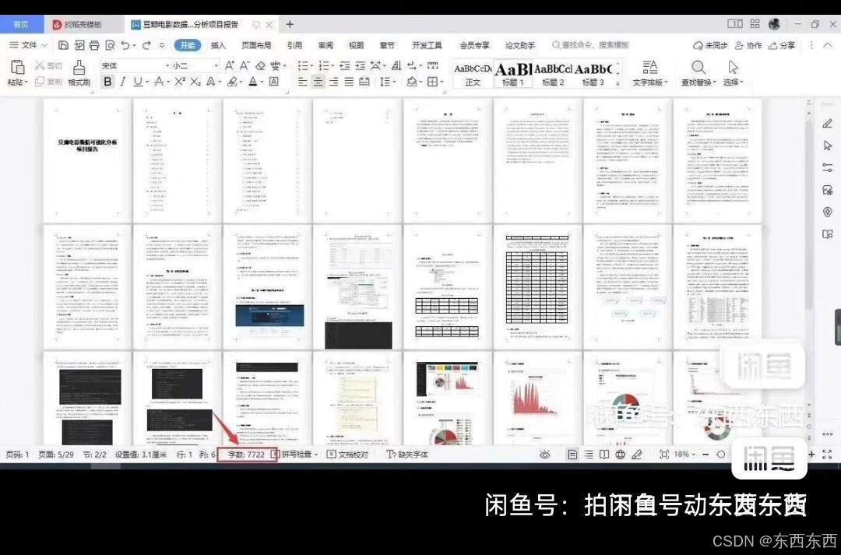Enter full screen via status bar icon
841x555 pixels.
[826, 455]
